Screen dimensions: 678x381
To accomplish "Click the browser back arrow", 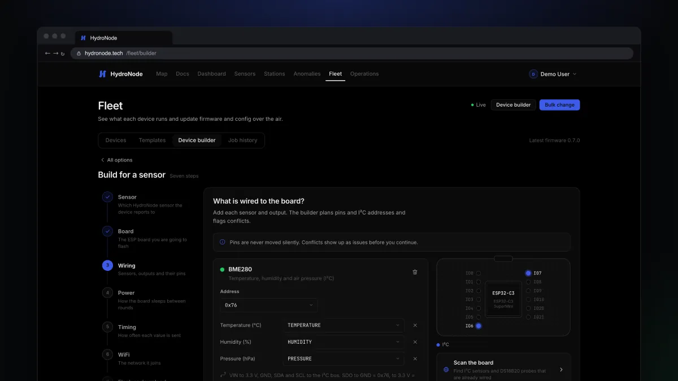I will pyautogui.click(x=47, y=53).
